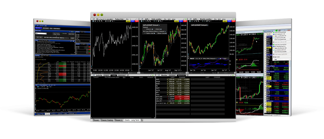Click the time range strip under ES chart
Image resolution: width=324 pixels, height=139 pixels.
[115, 72]
